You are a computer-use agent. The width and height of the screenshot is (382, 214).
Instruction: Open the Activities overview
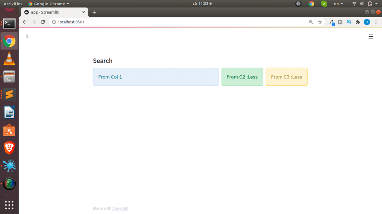(13, 4)
